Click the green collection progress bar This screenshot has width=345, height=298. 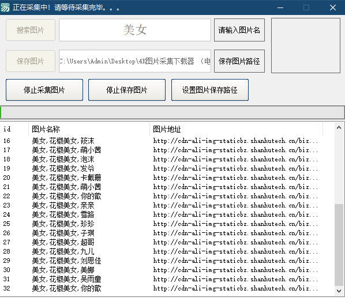coord(172,112)
